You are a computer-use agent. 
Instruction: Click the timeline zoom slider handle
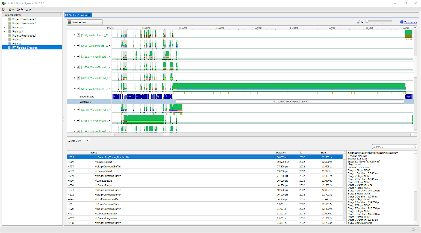click(x=367, y=21)
